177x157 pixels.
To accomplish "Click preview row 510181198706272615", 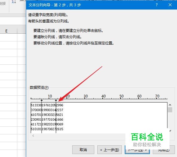I will pos(47,129).
